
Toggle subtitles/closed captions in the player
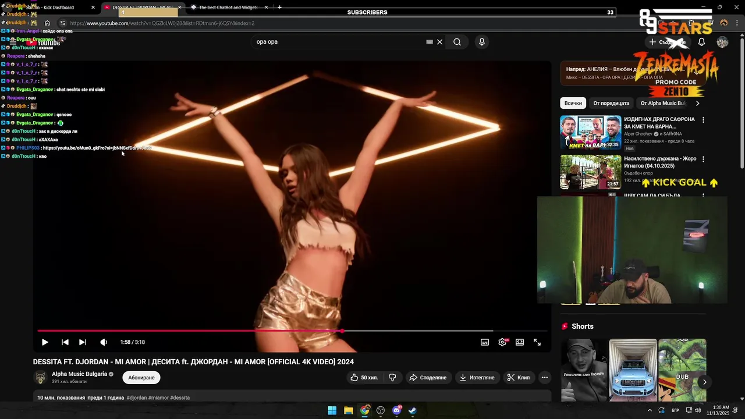485,342
